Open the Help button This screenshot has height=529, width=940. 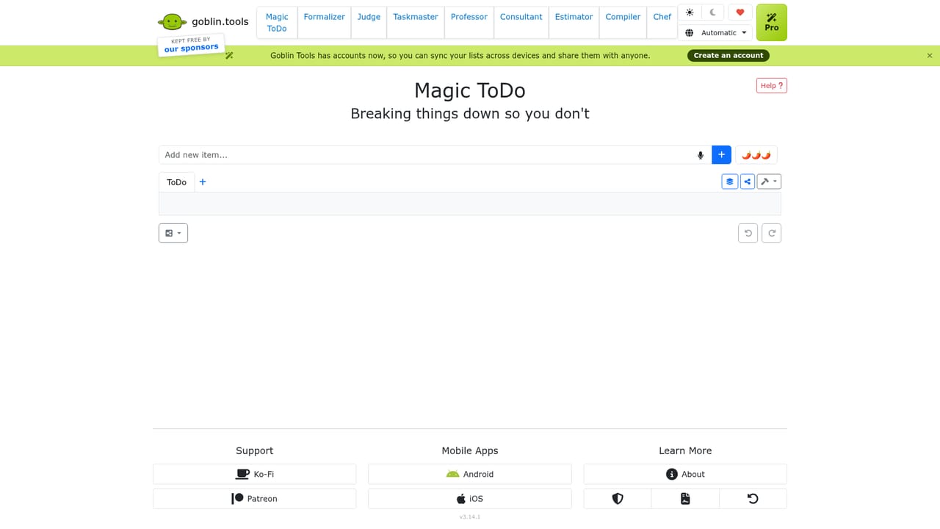click(x=772, y=86)
